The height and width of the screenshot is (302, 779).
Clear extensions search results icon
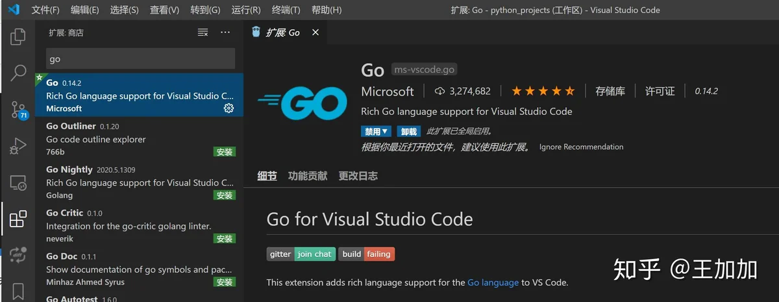203,32
